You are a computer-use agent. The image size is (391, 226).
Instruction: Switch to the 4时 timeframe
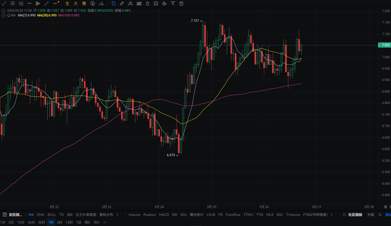[60, 222]
